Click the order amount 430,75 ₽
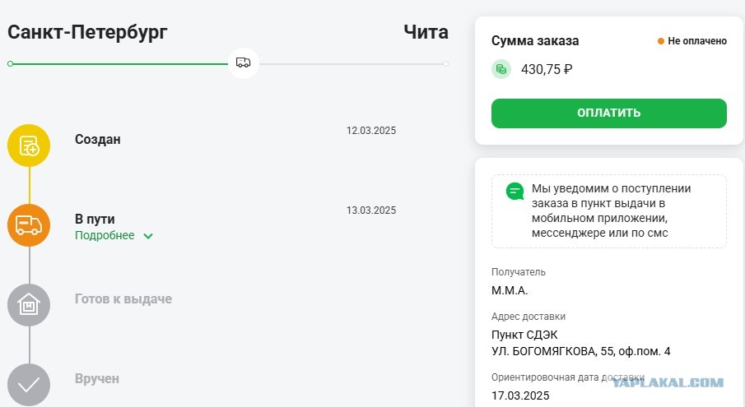 pos(547,69)
